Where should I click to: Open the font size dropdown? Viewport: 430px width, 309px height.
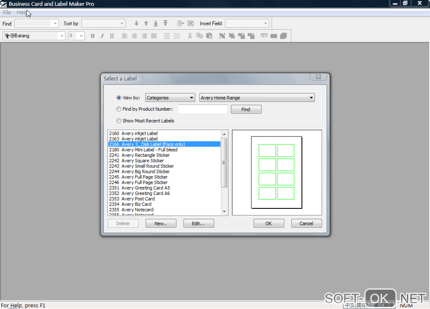pos(76,36)
